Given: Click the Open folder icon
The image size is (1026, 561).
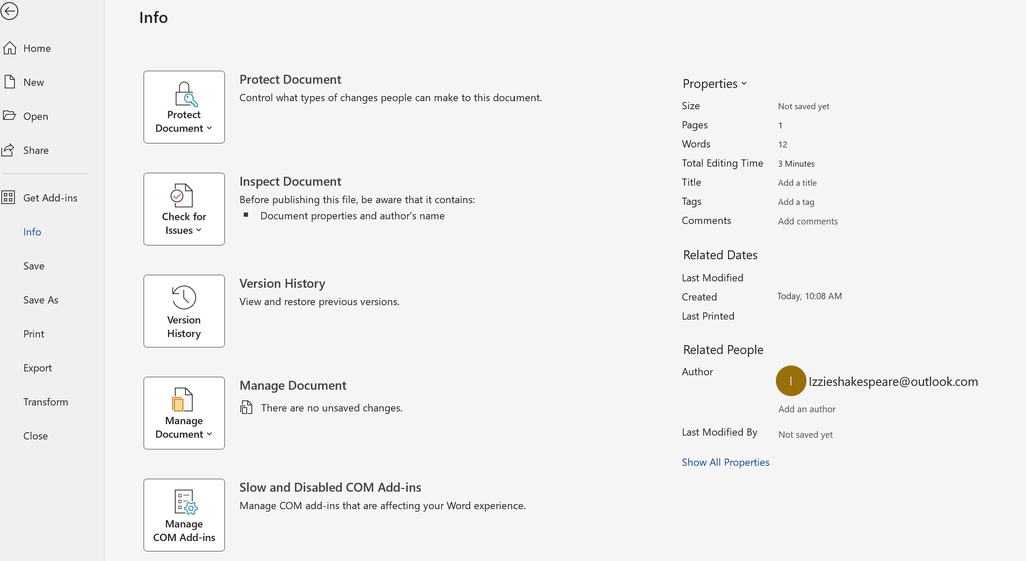Looking at the screenshot, I should [9, 116].
